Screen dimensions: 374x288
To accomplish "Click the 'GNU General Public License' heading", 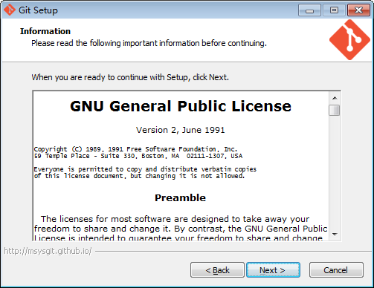I will 181,106.
